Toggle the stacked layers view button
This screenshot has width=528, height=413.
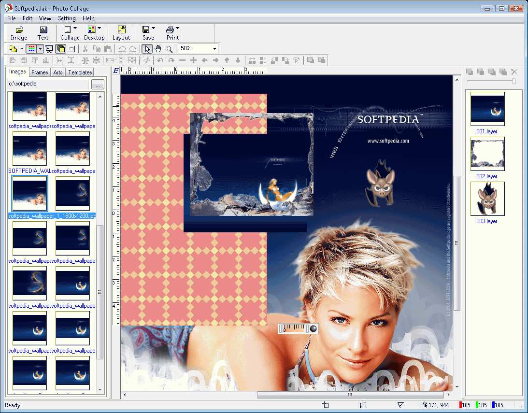pos(60,49)
